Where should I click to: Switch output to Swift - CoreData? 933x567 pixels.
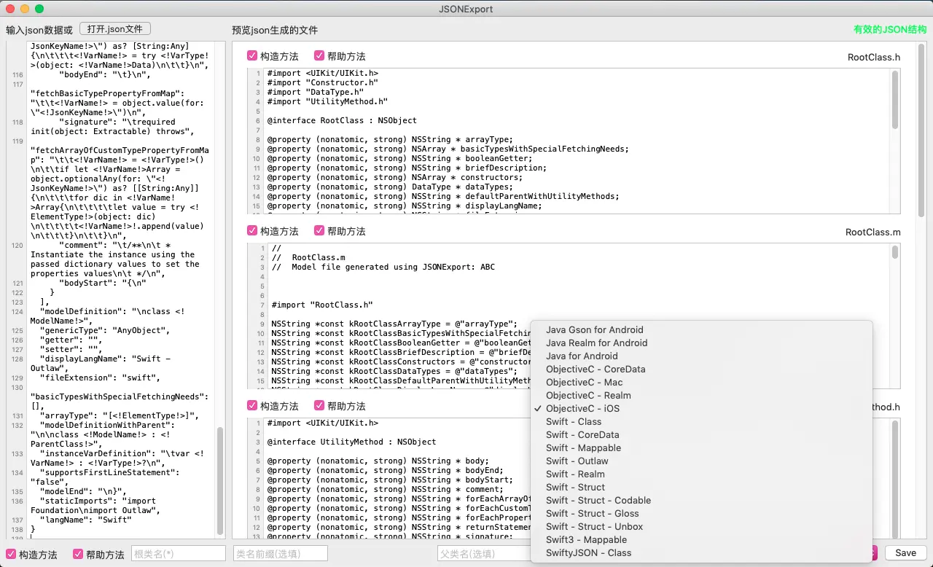pyautogui.click(x=701, y=434)
